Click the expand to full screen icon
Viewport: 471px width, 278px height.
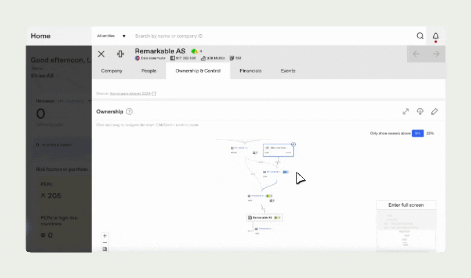406,112
